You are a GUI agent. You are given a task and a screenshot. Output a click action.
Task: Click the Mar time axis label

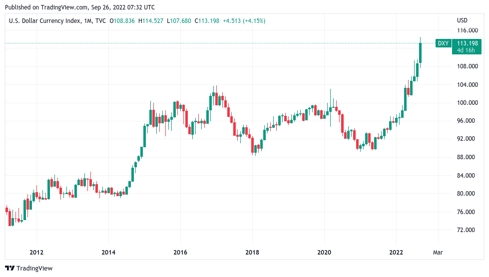click(438, 252)
